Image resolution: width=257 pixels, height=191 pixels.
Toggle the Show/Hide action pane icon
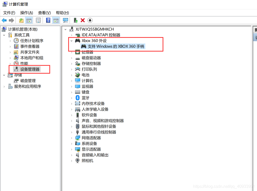tap(56, 21)
